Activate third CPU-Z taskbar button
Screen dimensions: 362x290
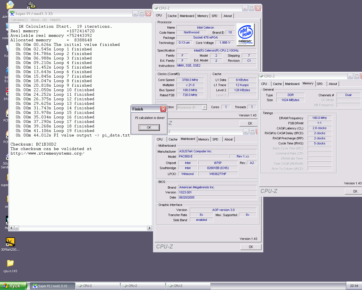pos(188,286)
